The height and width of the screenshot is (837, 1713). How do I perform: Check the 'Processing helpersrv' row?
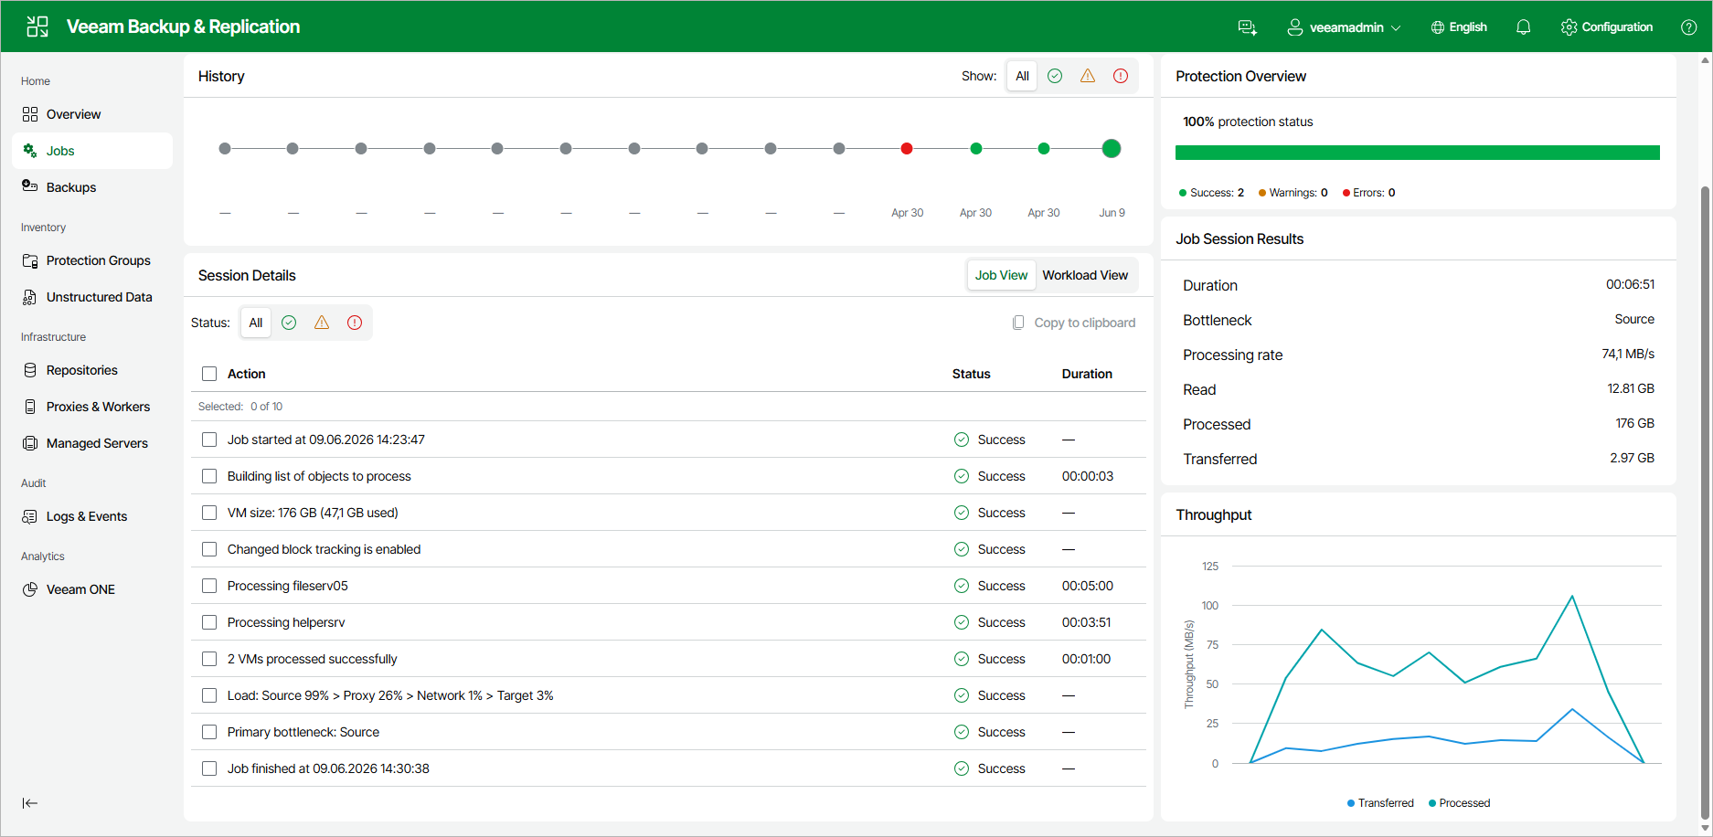(209, 622)
